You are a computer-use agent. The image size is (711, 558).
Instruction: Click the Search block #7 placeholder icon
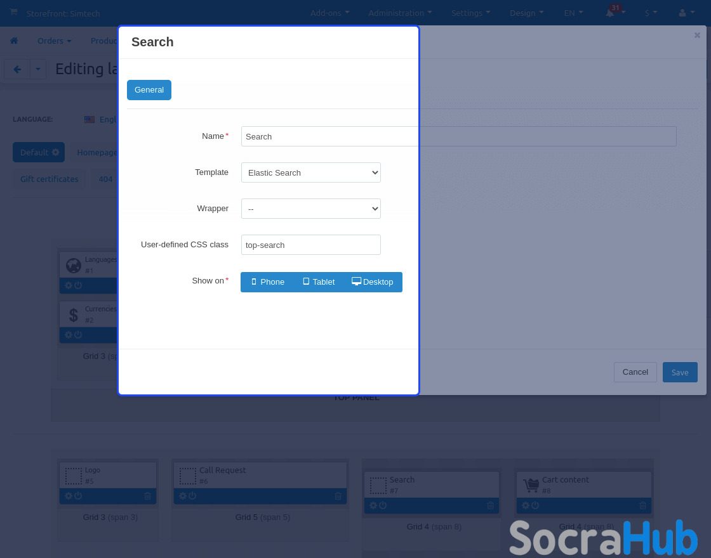pos(378,486)
